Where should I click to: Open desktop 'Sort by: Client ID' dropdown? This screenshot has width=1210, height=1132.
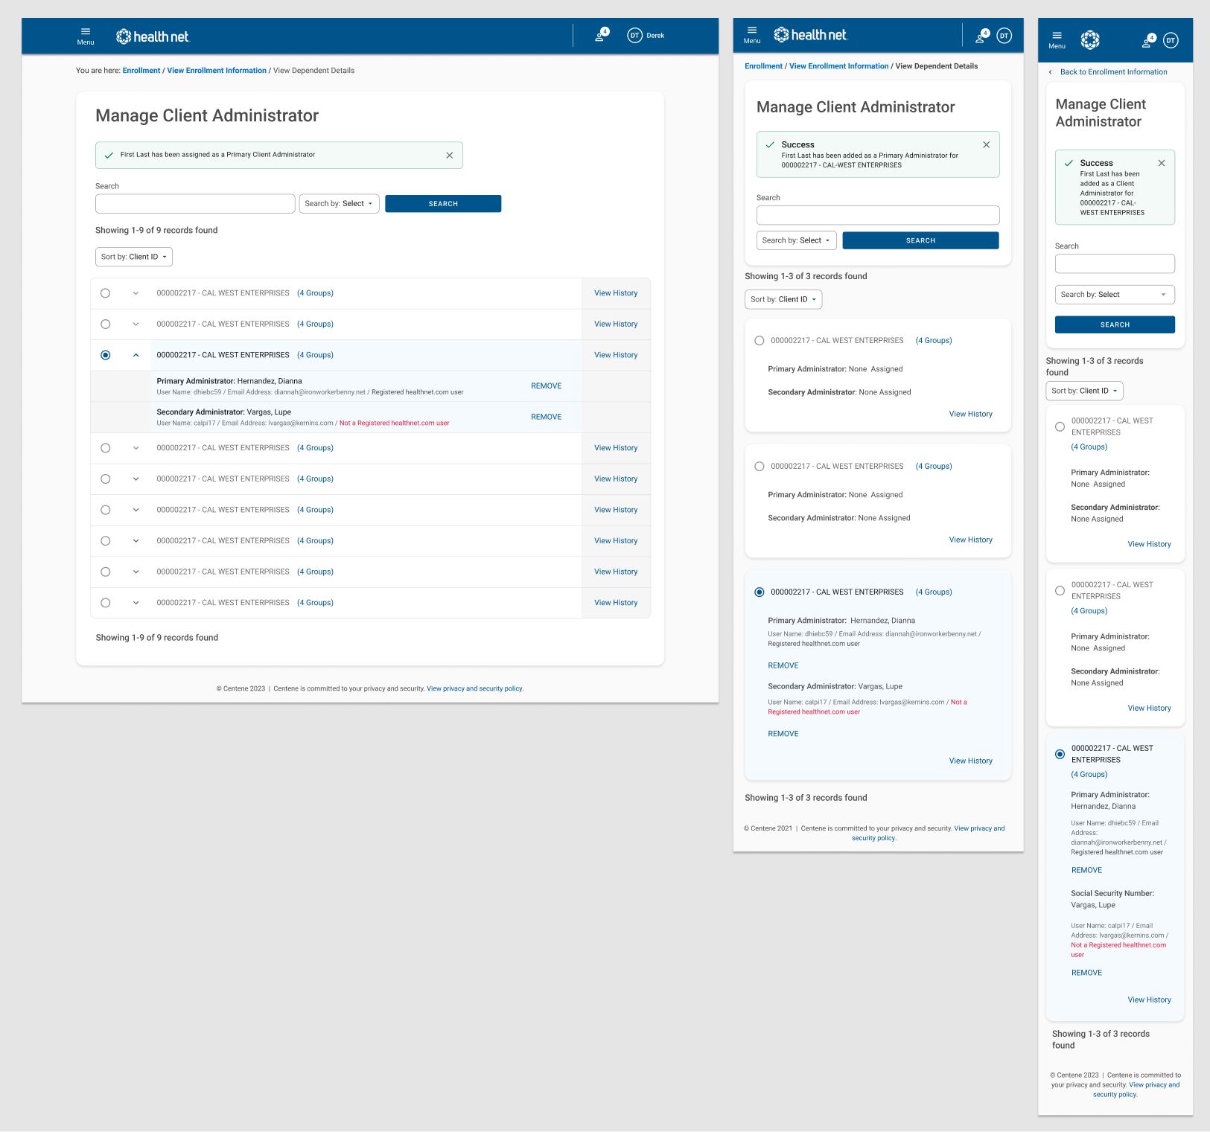[x=134, y=257]
